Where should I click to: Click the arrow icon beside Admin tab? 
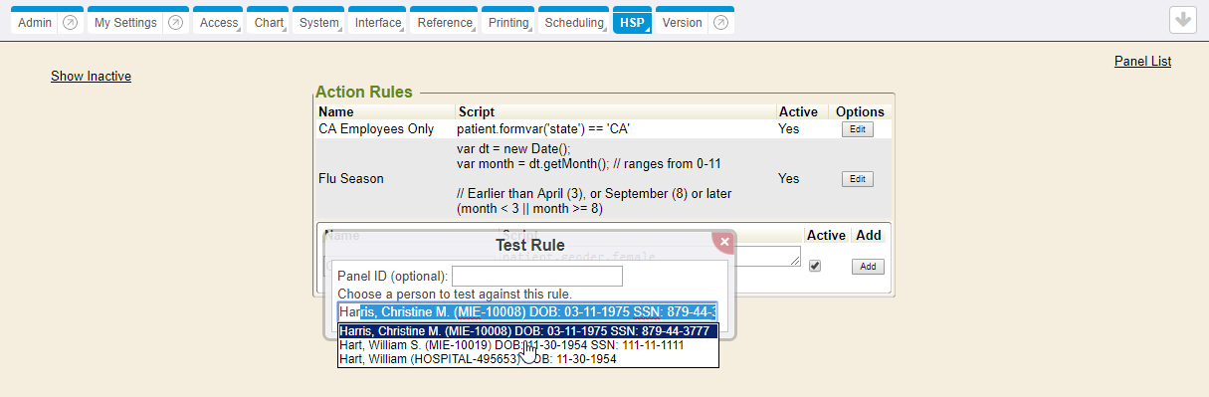70,23
